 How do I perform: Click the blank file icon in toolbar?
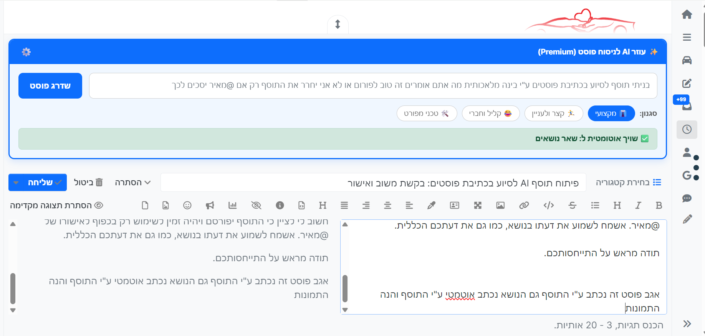145,205
